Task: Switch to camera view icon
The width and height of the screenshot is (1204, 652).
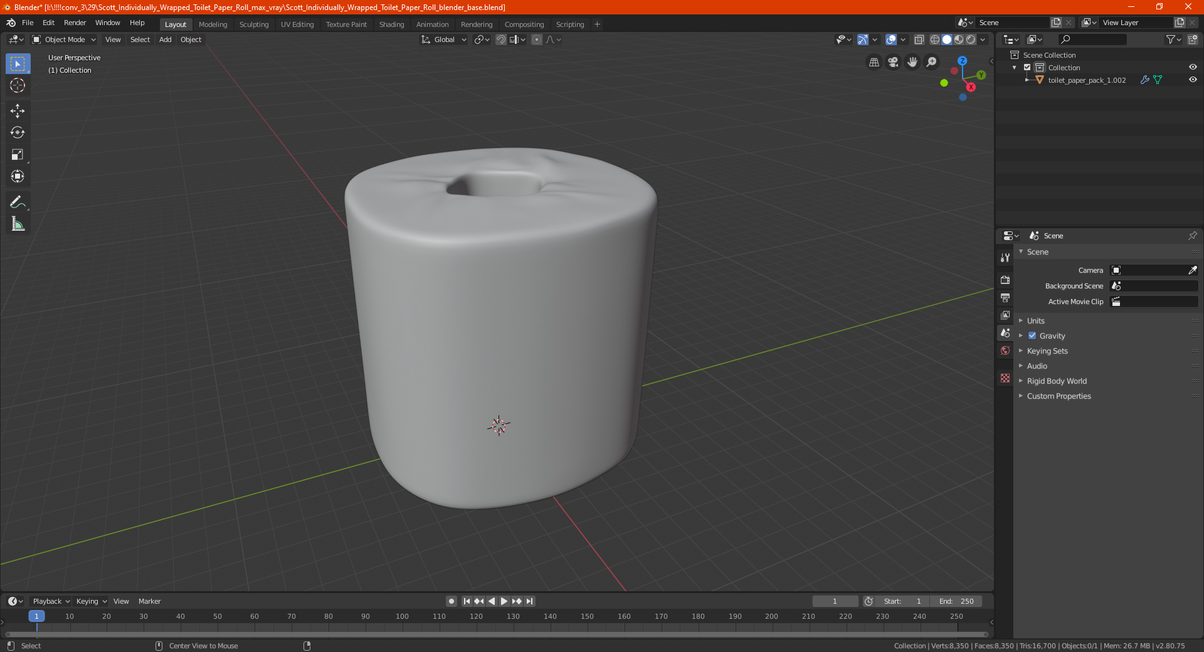Action: 893,62
